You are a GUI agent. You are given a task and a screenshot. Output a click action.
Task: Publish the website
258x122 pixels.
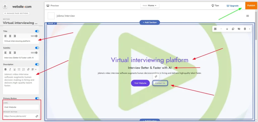click(251, 6)
